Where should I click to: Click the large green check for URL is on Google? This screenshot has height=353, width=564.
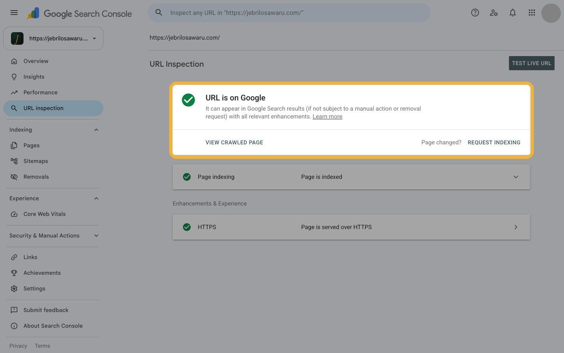[x=188, y=100]
